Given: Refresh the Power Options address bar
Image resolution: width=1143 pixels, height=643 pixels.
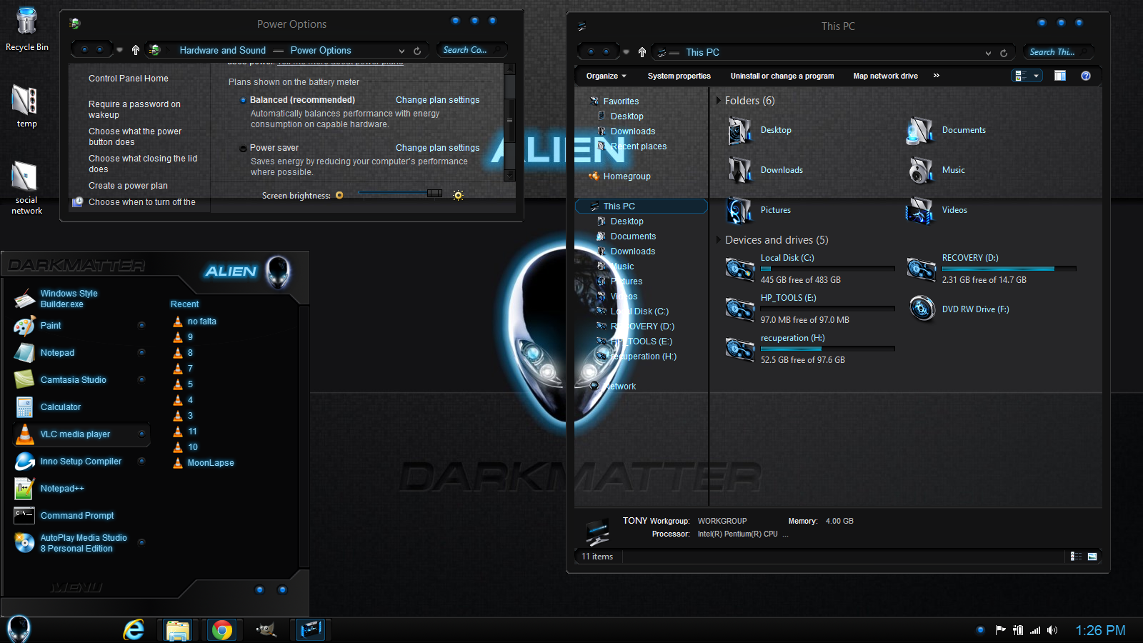Looking at the screenshot, I should (x=417, y=51).
